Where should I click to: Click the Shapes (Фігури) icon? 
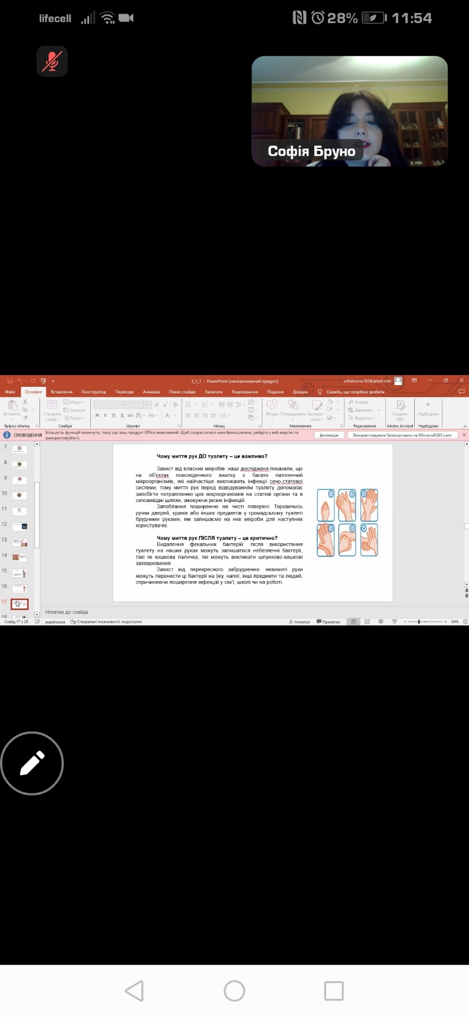pyautogui.click(x=272, y=405)
